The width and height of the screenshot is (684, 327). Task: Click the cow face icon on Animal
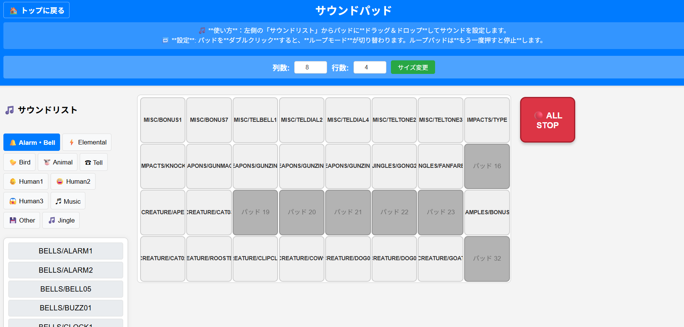tap(47, 162)
